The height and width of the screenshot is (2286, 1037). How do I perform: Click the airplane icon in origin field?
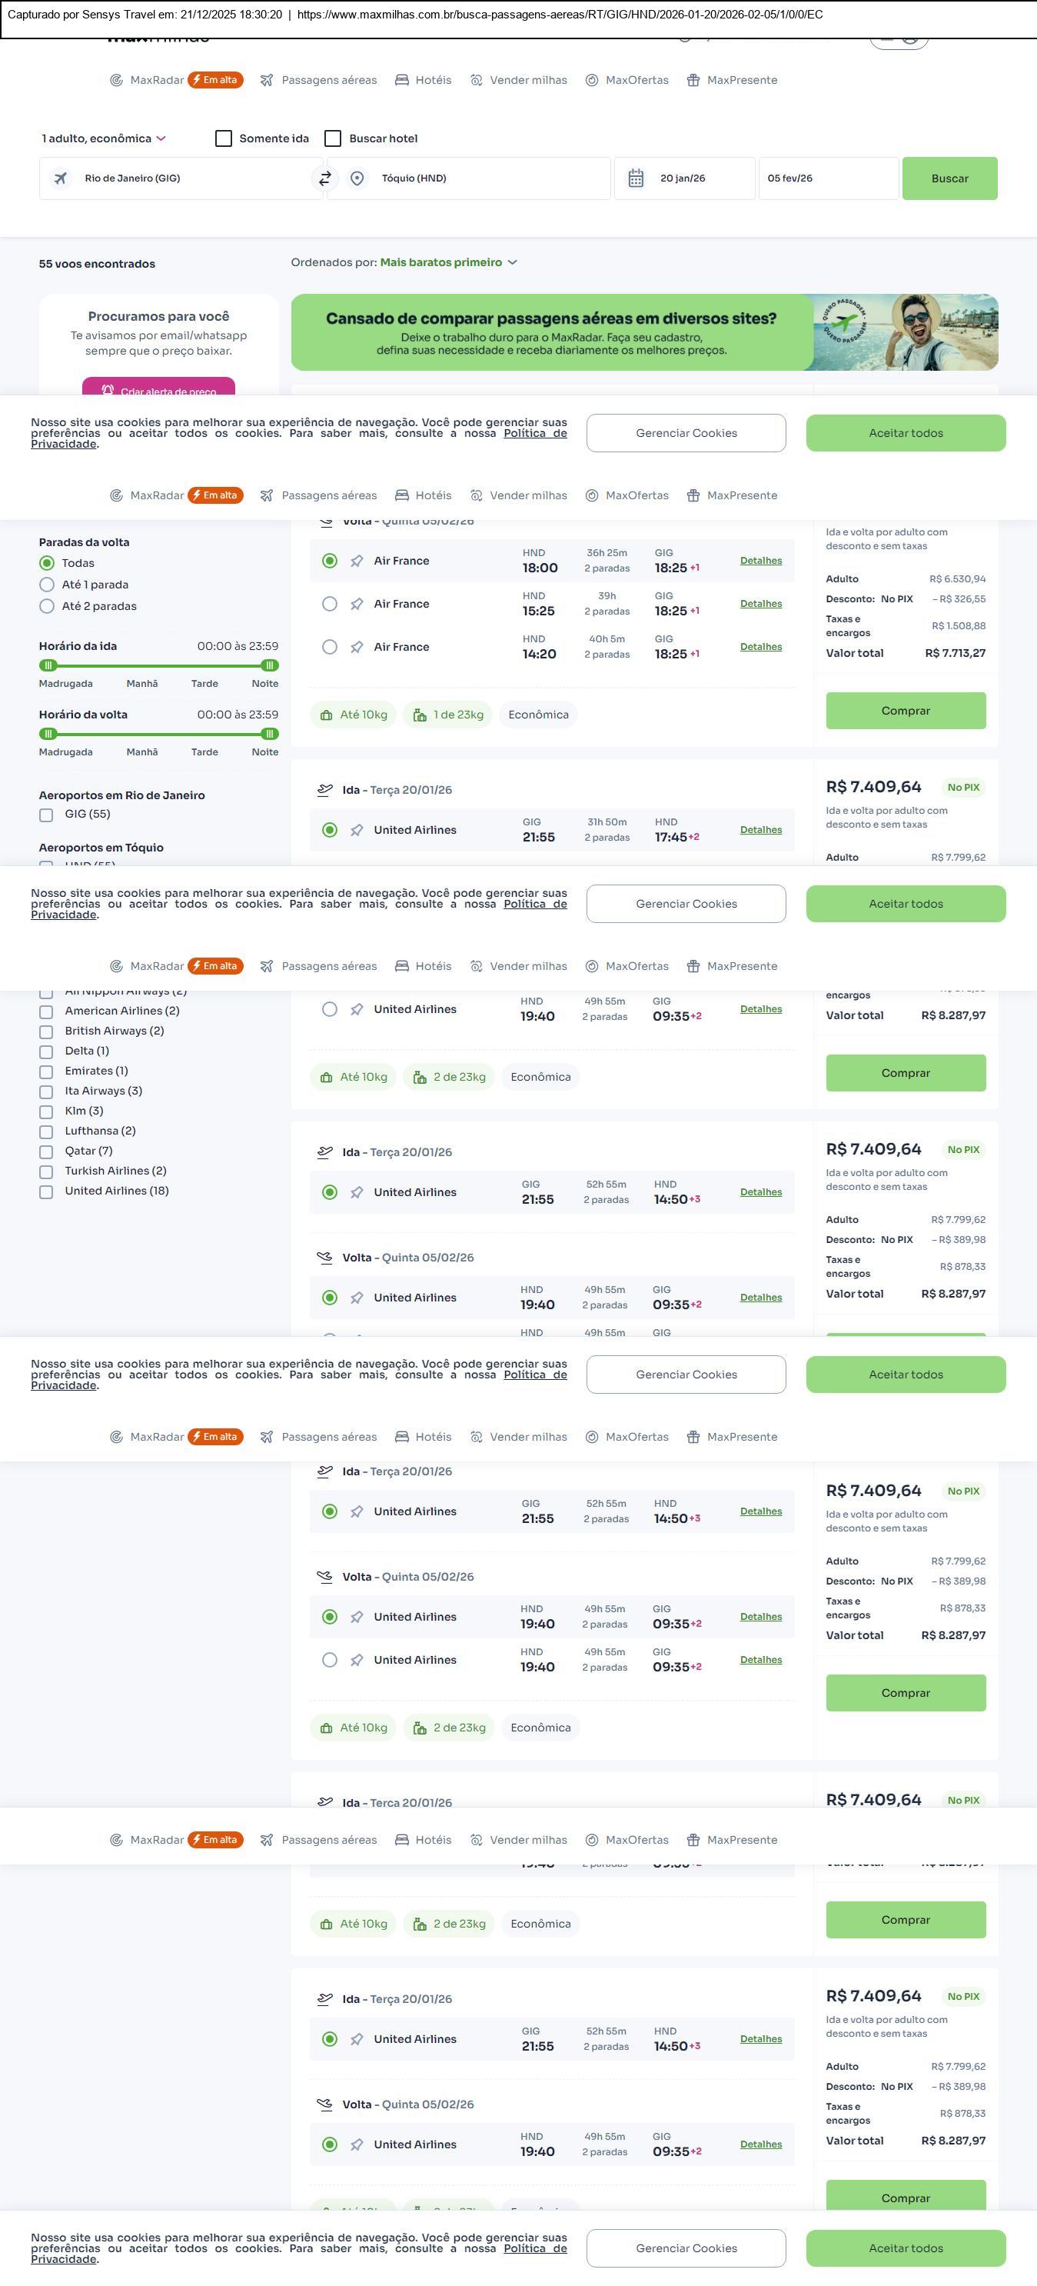pyautogui.click(x=60, y=178)
